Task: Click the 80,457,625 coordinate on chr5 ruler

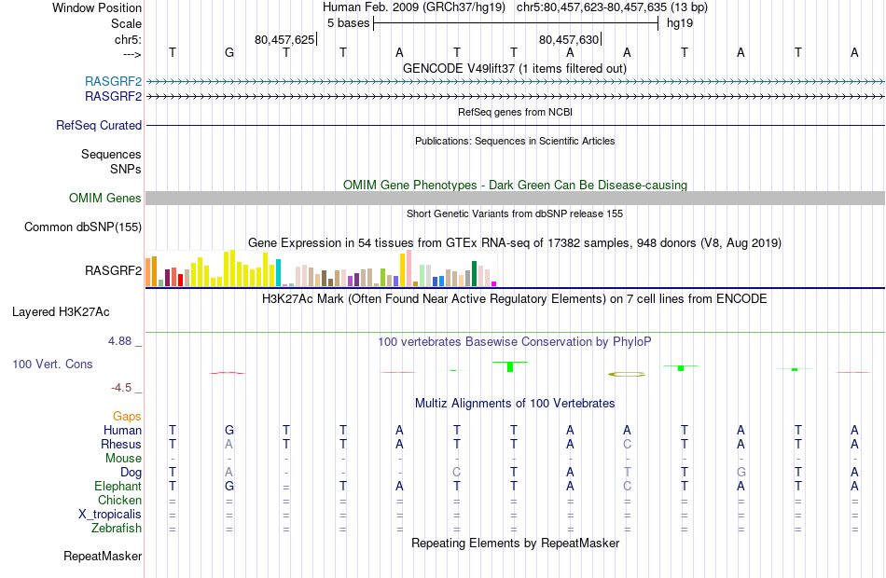Action: (284, 39)
